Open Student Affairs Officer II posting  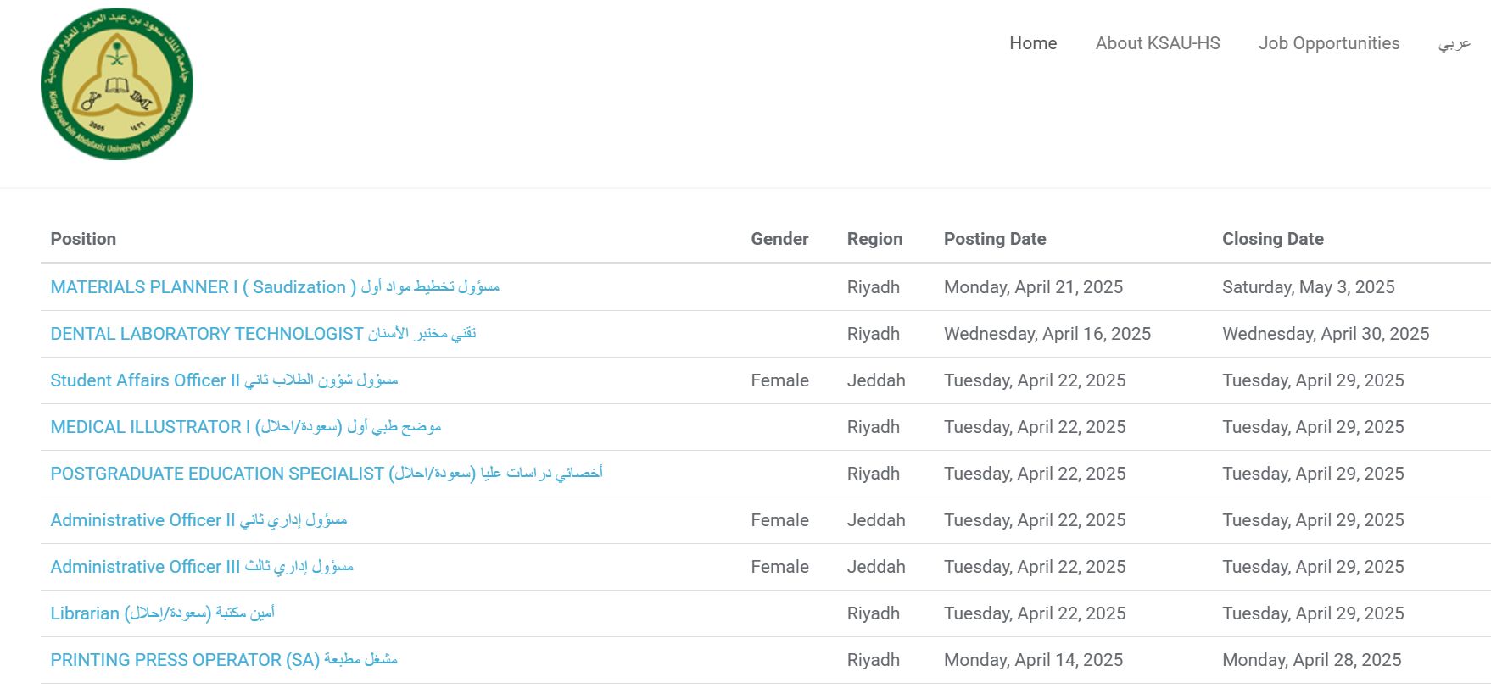[224, 380]
